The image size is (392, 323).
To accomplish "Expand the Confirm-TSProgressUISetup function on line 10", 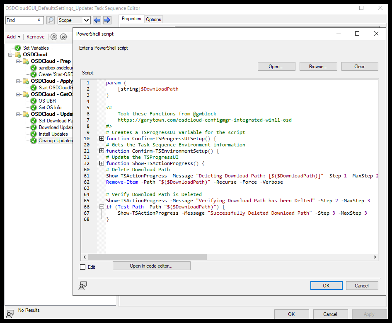I will (x=102, y=139).
